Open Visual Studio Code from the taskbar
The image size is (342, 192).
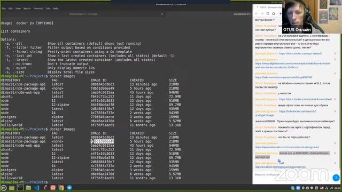click(x=37, y=188)
